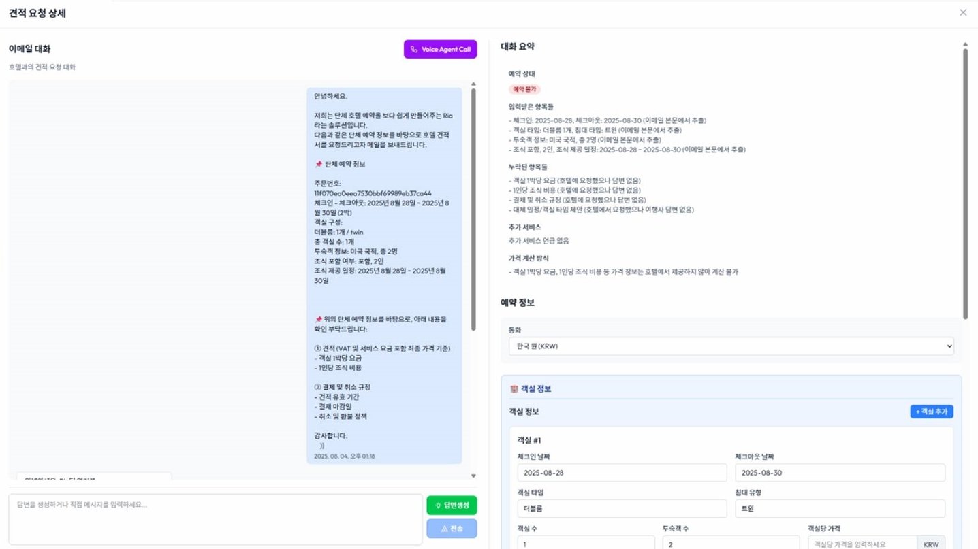Click email conversation scroll-up arrow
This screenshot has width=978, height=549.
coord(473,85)
